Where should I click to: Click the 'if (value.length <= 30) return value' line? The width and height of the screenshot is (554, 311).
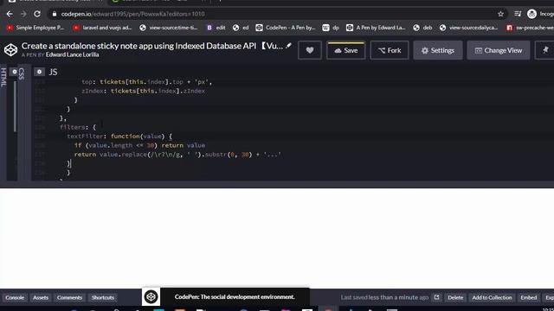coord(139,145)
